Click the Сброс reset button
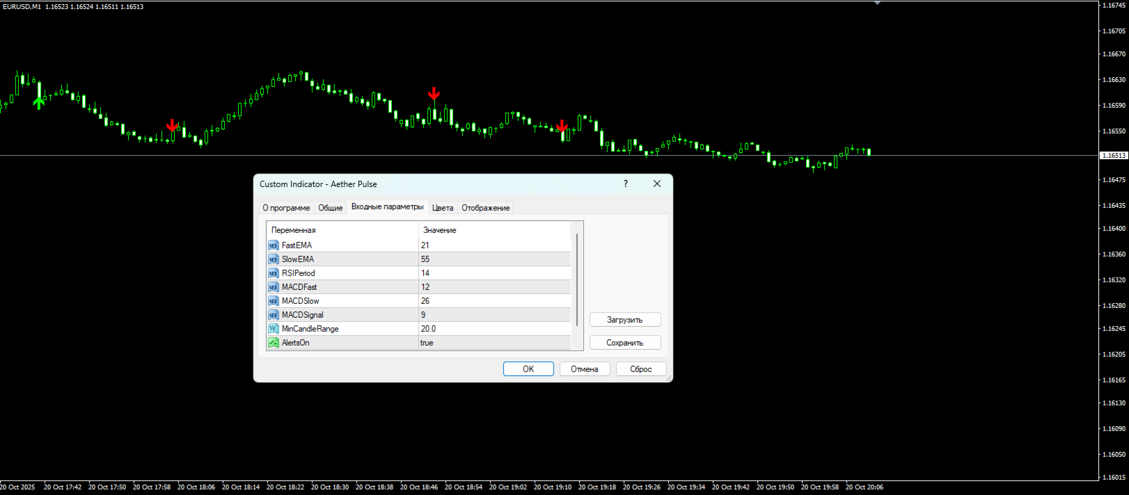Screen dimensions: 1129x495 (x=641, y=369)
